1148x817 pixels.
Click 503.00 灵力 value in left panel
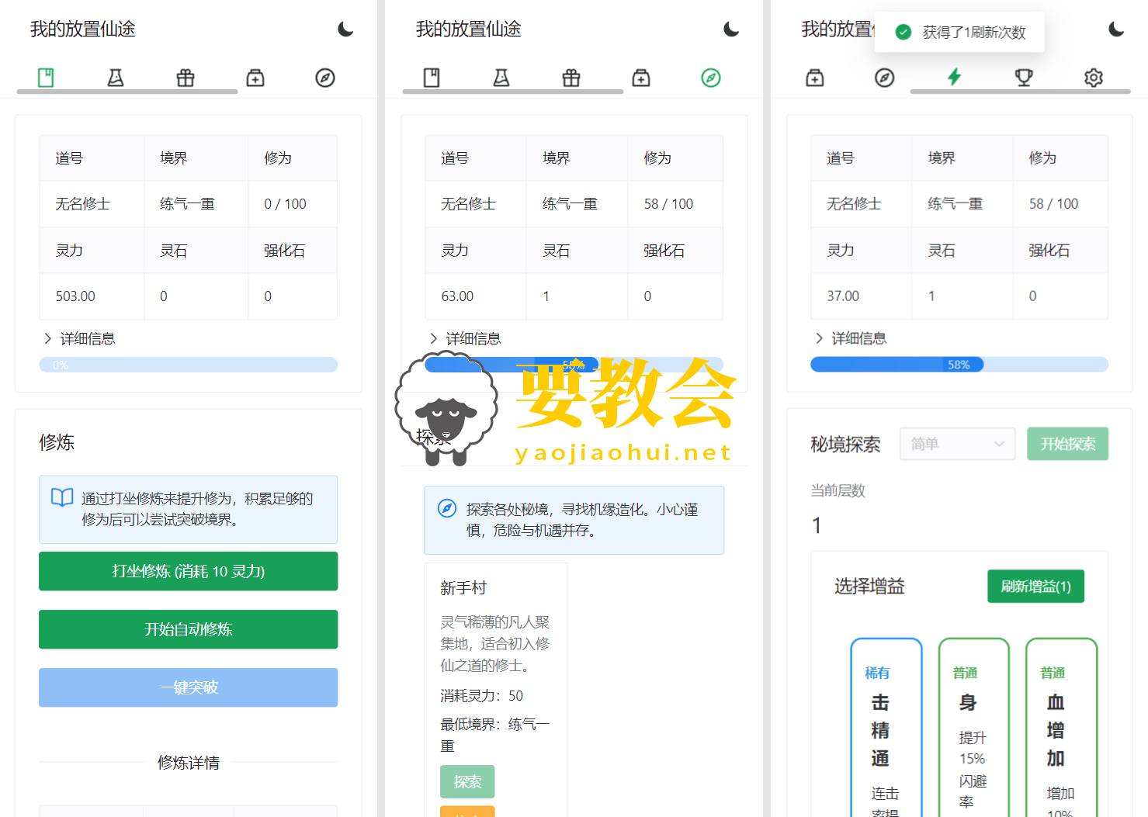tap(75, 296)
